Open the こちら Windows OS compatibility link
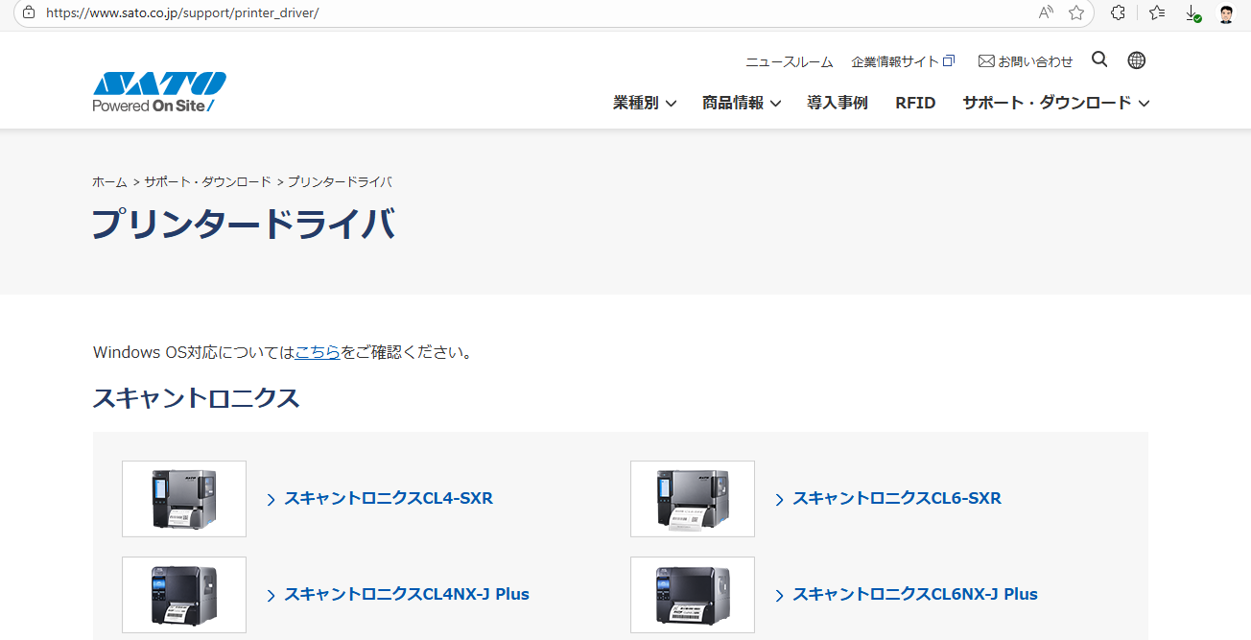Image resolution: width=1251 pixels, height=640 pixels. [x=318, y=352]
